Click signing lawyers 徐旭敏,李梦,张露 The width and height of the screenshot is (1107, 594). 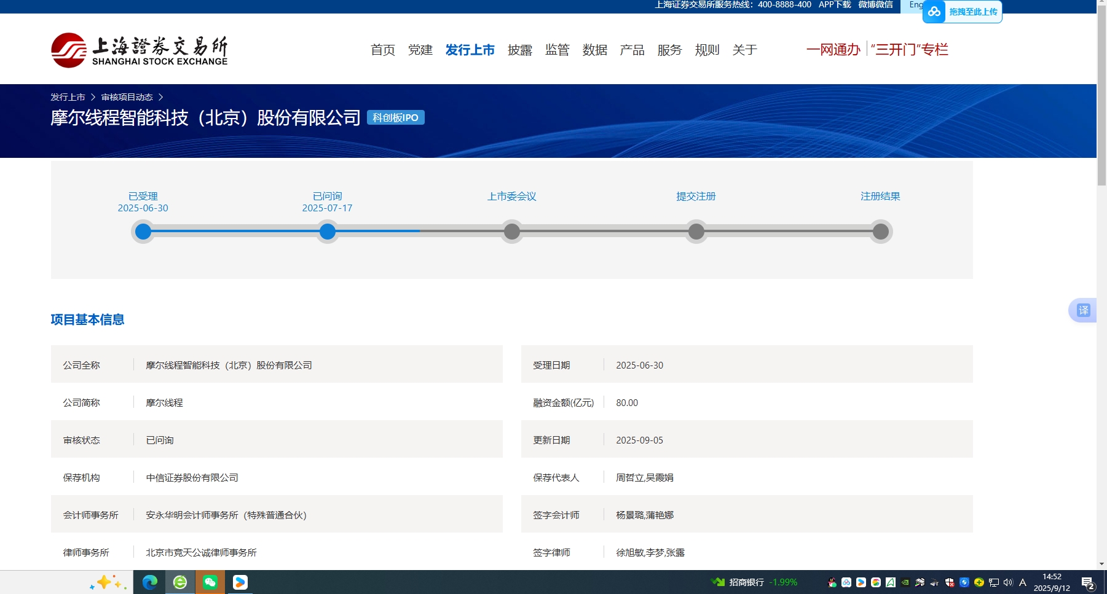[x=650, y=552]
